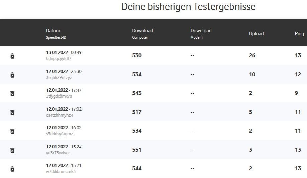Remove the 12.01.2022 15:21 test result

[12, 169]
